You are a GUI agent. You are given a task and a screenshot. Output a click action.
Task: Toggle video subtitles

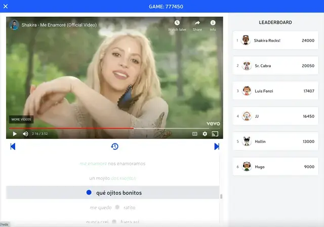pos(194,134)
